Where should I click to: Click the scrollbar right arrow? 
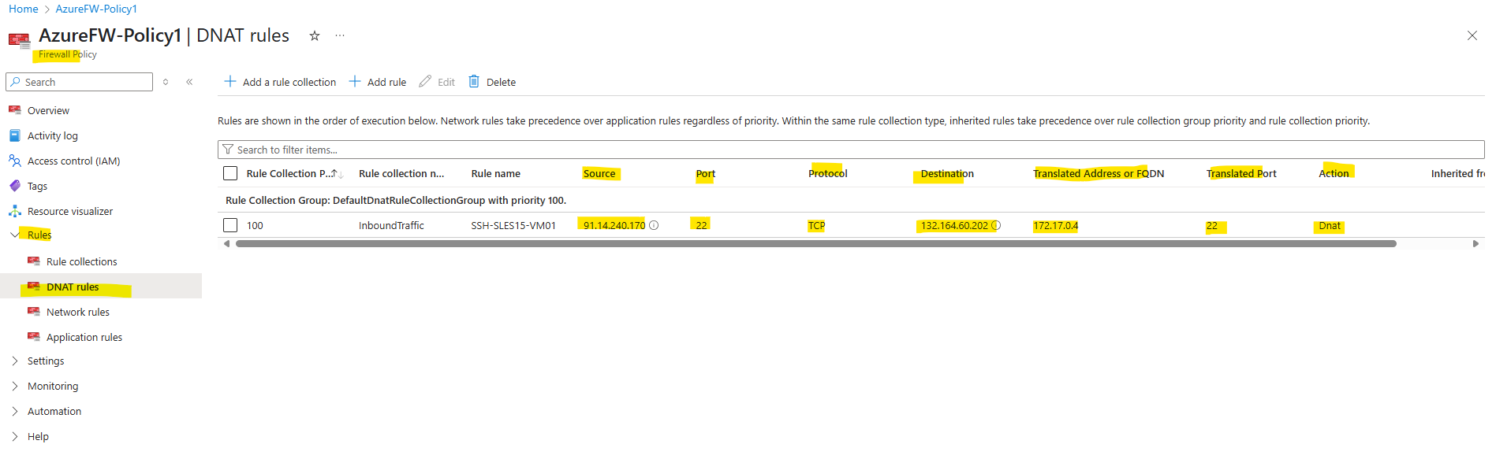tap(1475, 244)
